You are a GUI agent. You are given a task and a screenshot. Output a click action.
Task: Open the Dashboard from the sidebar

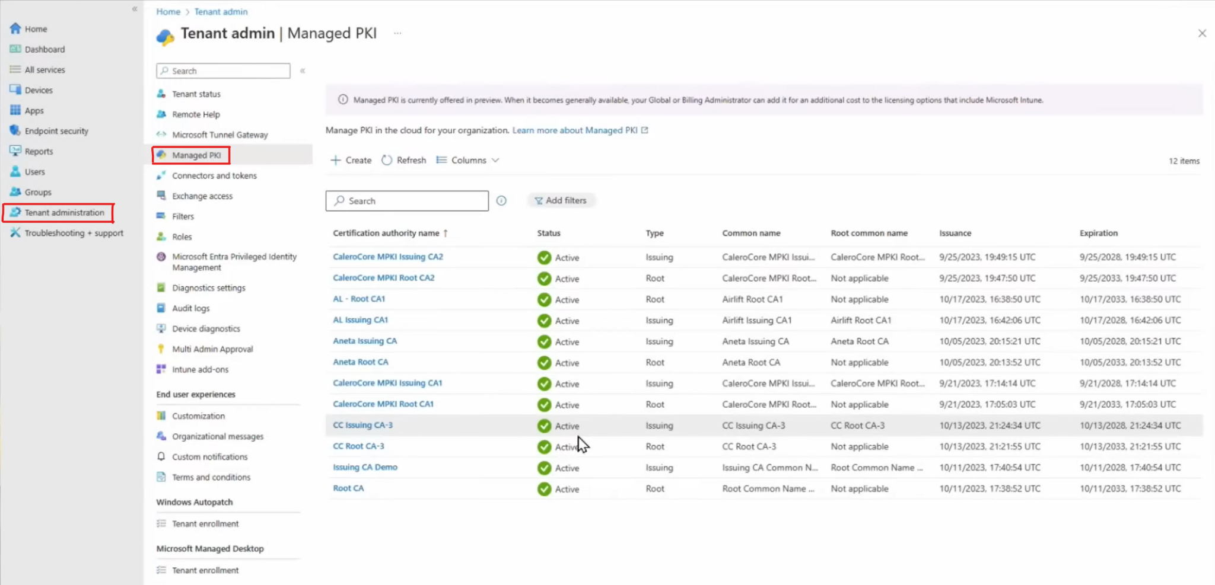44,49
